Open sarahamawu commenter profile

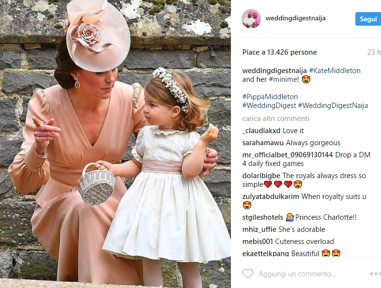click(x=263, y=143)
